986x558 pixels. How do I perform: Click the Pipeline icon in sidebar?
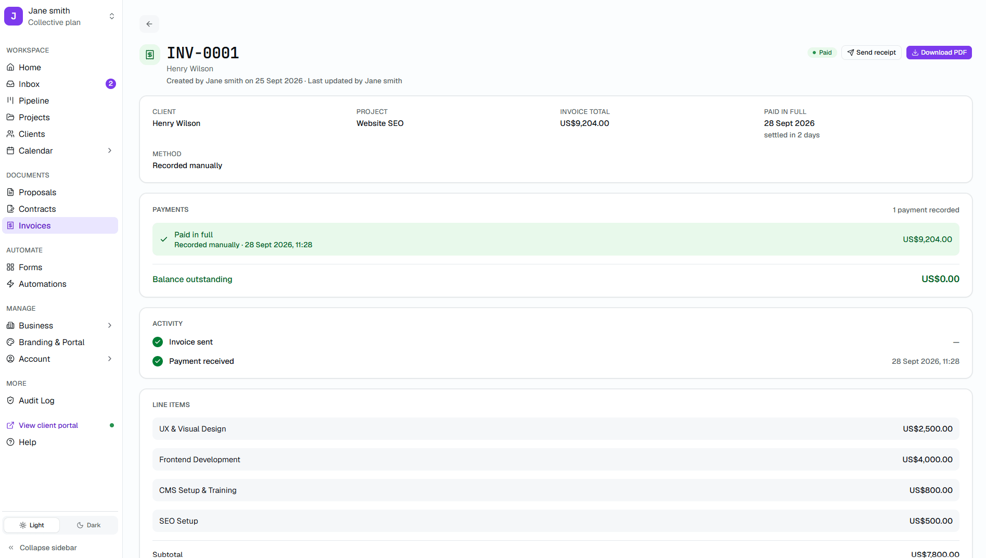pos(10,100)
